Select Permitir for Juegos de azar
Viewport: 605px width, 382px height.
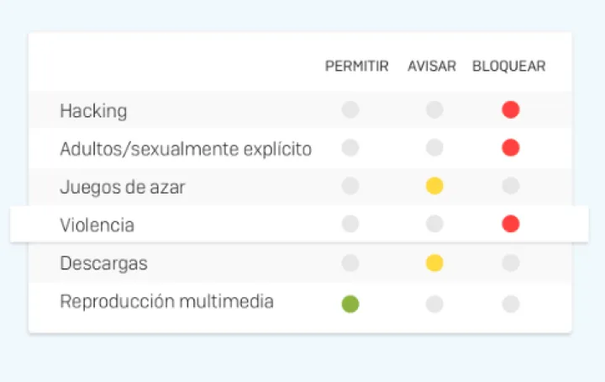pos(350,186)
